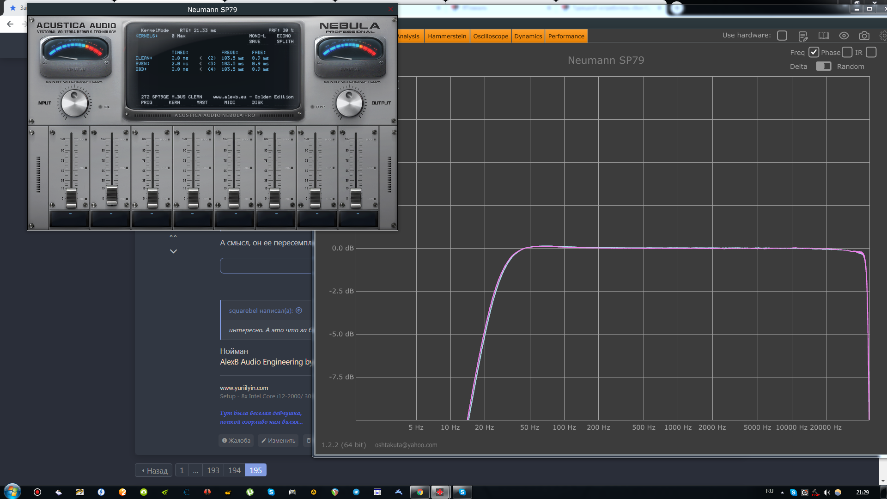
Task: Click the Жалоба report button
Action: pyautogui.click(x=237, y=440)
